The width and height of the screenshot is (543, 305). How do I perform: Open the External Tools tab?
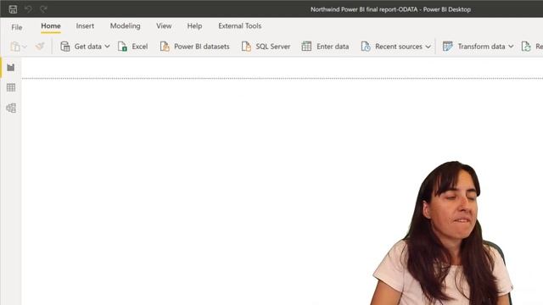(239, 26)
